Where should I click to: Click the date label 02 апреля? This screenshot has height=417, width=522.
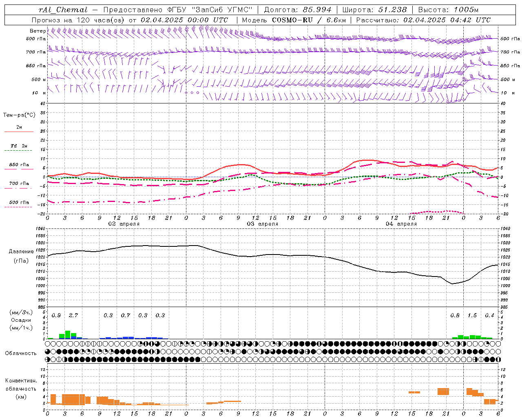tap(124, 224)
